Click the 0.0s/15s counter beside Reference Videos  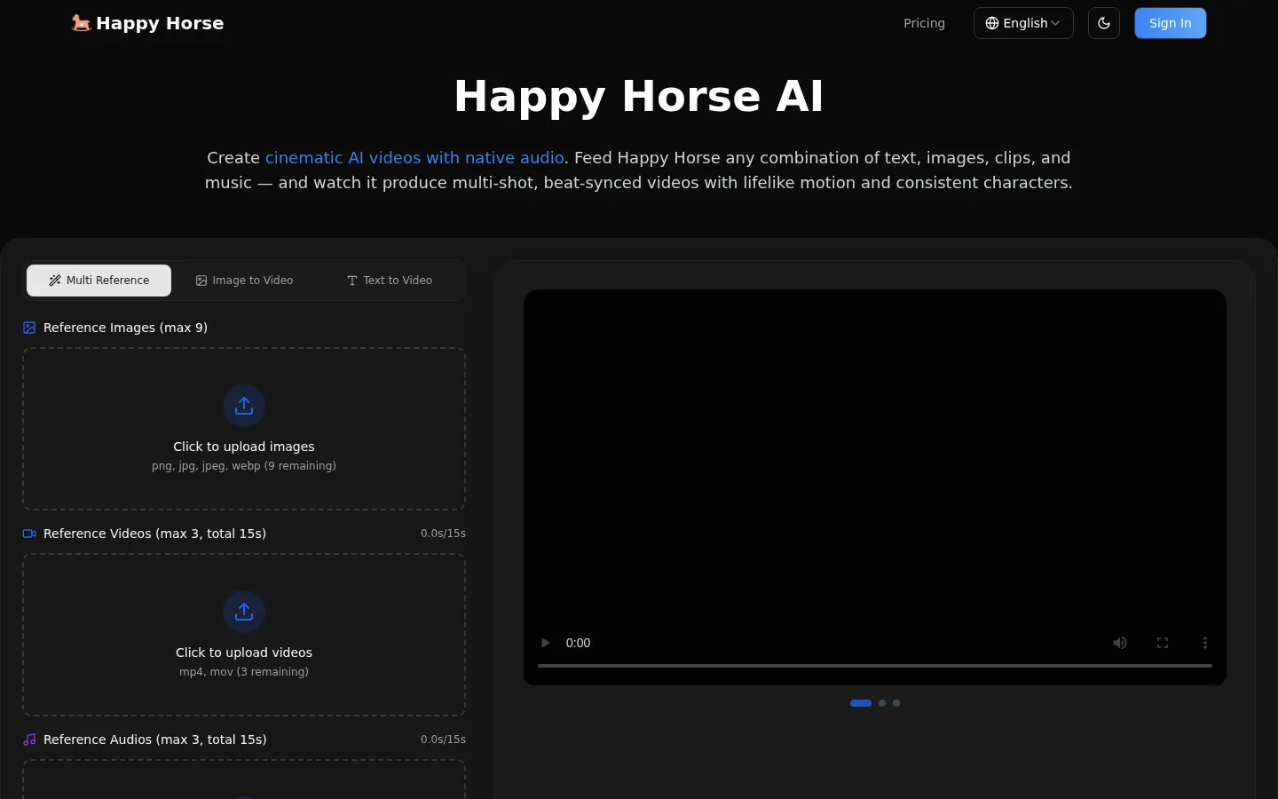(443, 534)
